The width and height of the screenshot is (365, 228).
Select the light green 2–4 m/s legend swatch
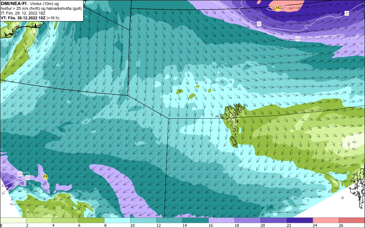pos(39,220)
